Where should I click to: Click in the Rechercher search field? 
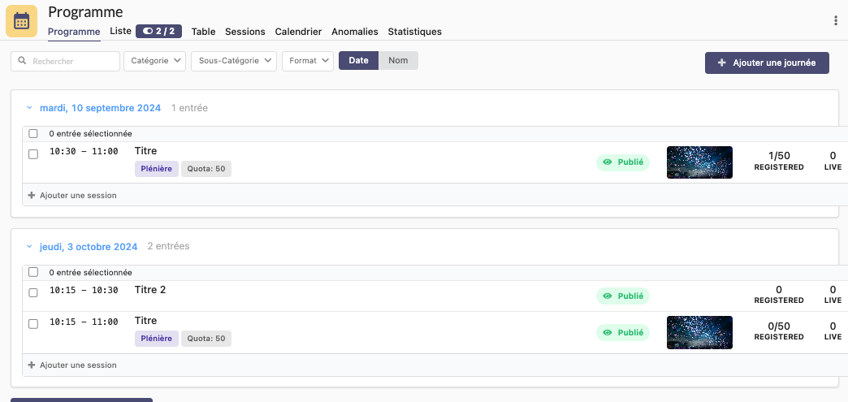73,61
